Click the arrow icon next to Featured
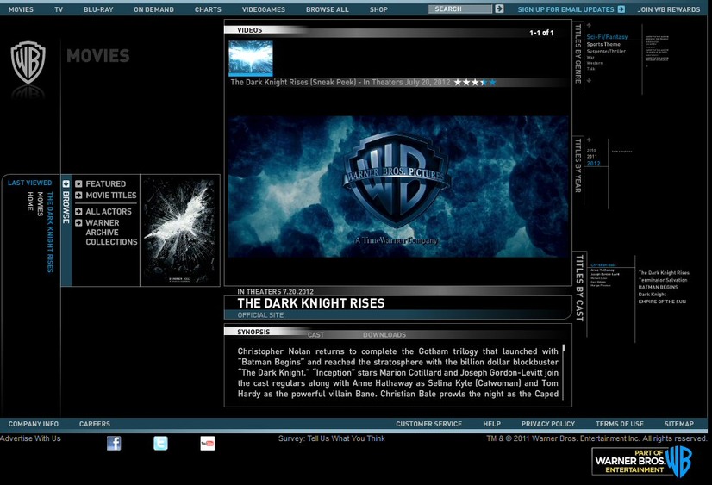This screenshot has width=712, height=485. coord(78,183)
